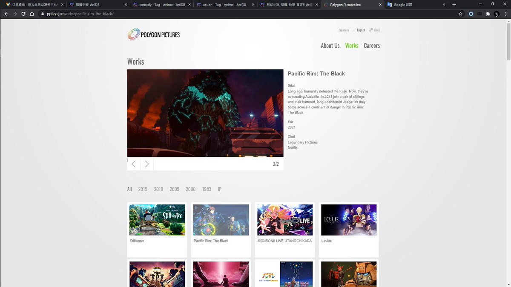Click the Pacific Rim: The Black heading

coord(316,74)
